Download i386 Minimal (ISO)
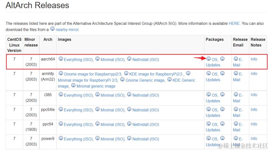Image resolution: width=270 pixels, height=151 pixels. pyautogui.click(x=113, y=95)
